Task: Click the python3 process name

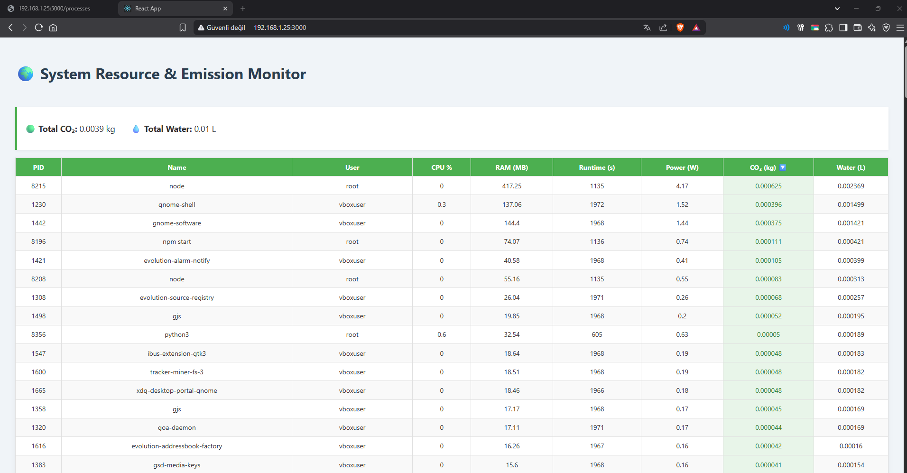Action: pyautogui.click(x=176, y=334)
